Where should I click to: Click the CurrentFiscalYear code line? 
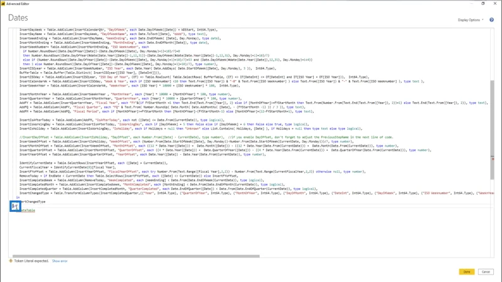pyautogui.click(x=68, y=167)
